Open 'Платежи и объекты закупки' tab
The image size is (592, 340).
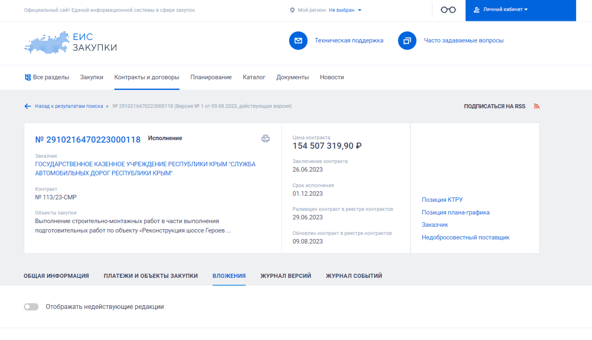tap(151, 276)
